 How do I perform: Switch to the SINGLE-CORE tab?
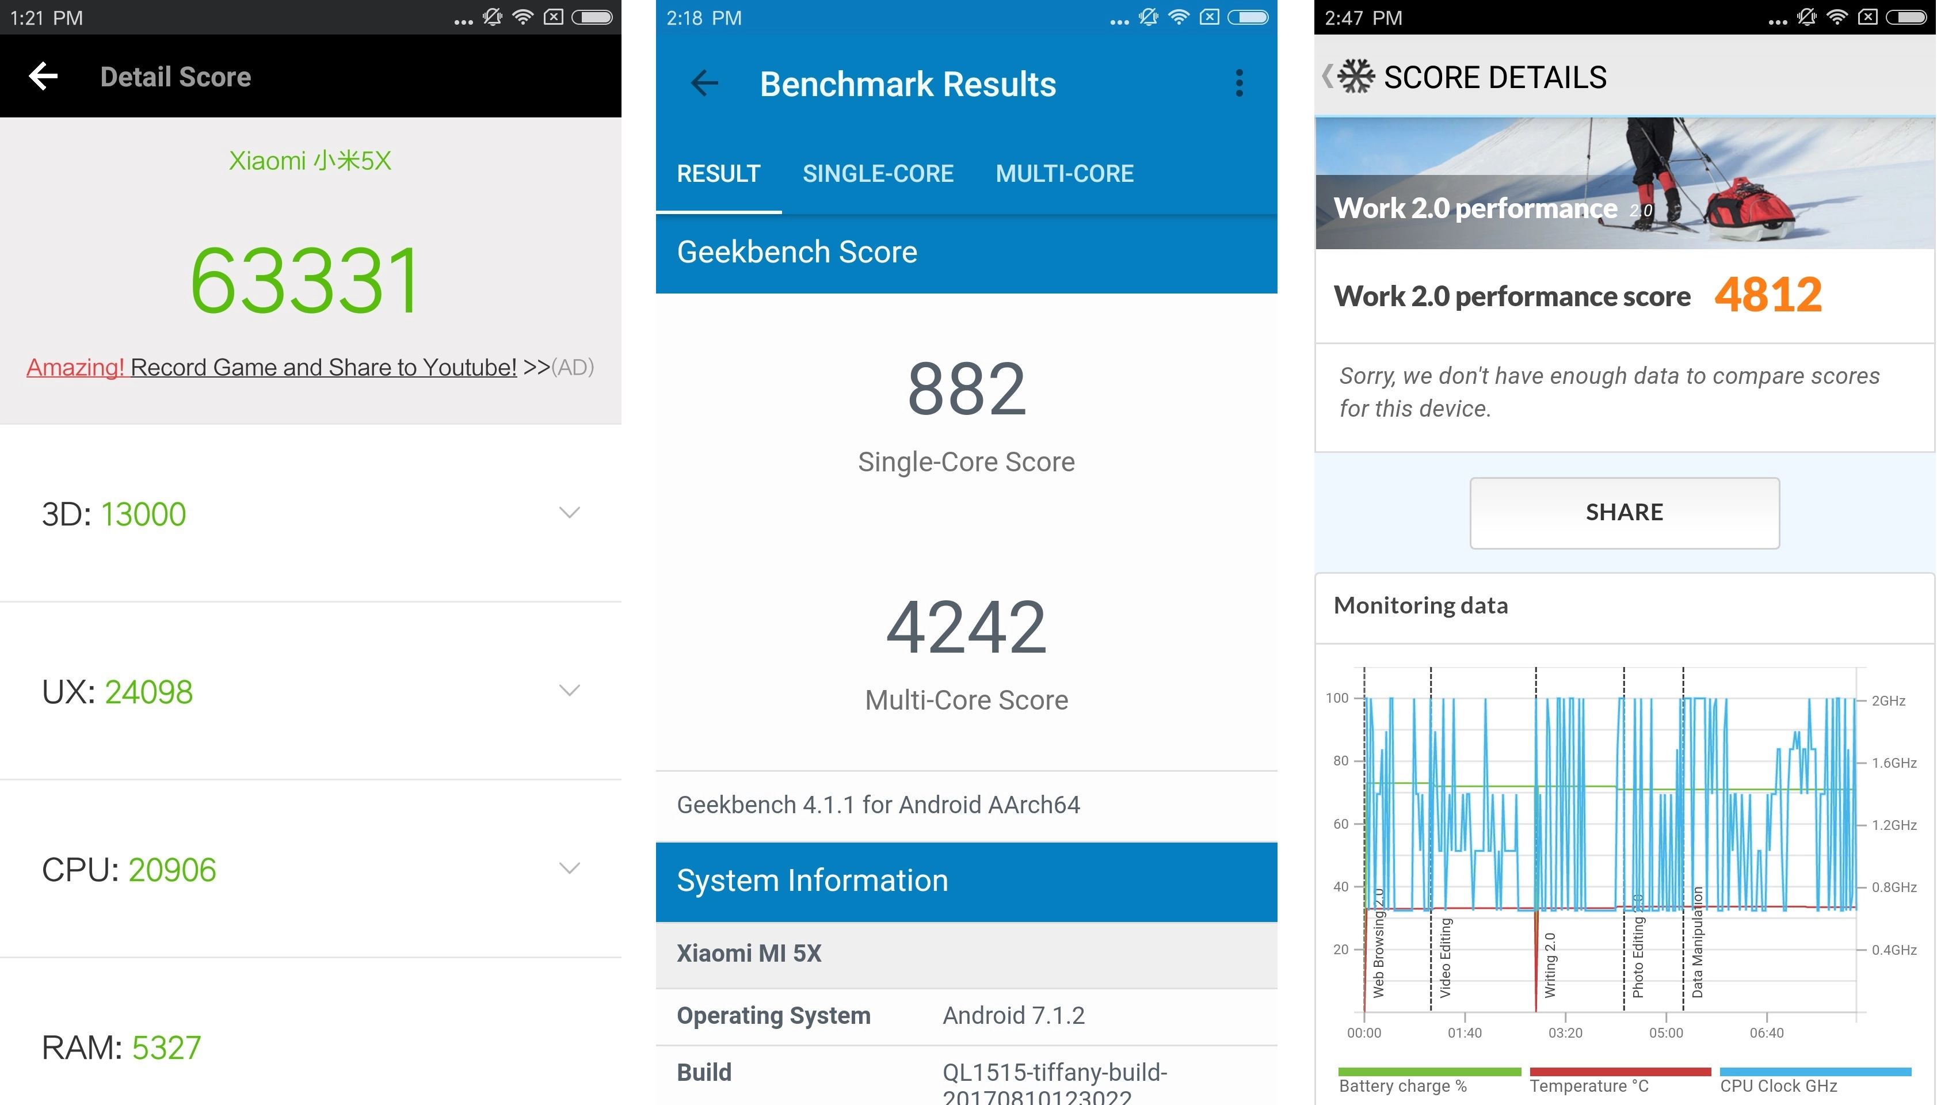[878, 173]
